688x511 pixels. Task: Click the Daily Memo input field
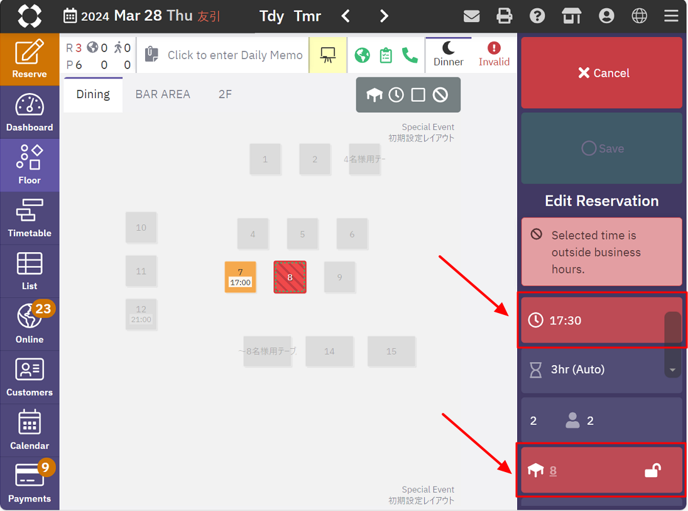click(234, 55)
